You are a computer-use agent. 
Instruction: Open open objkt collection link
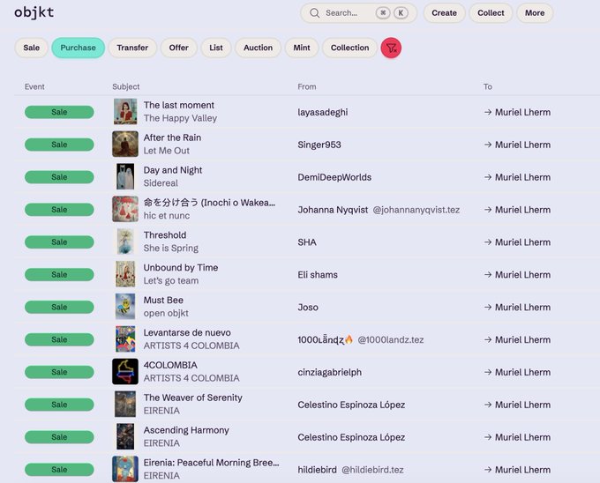point(166,313)
